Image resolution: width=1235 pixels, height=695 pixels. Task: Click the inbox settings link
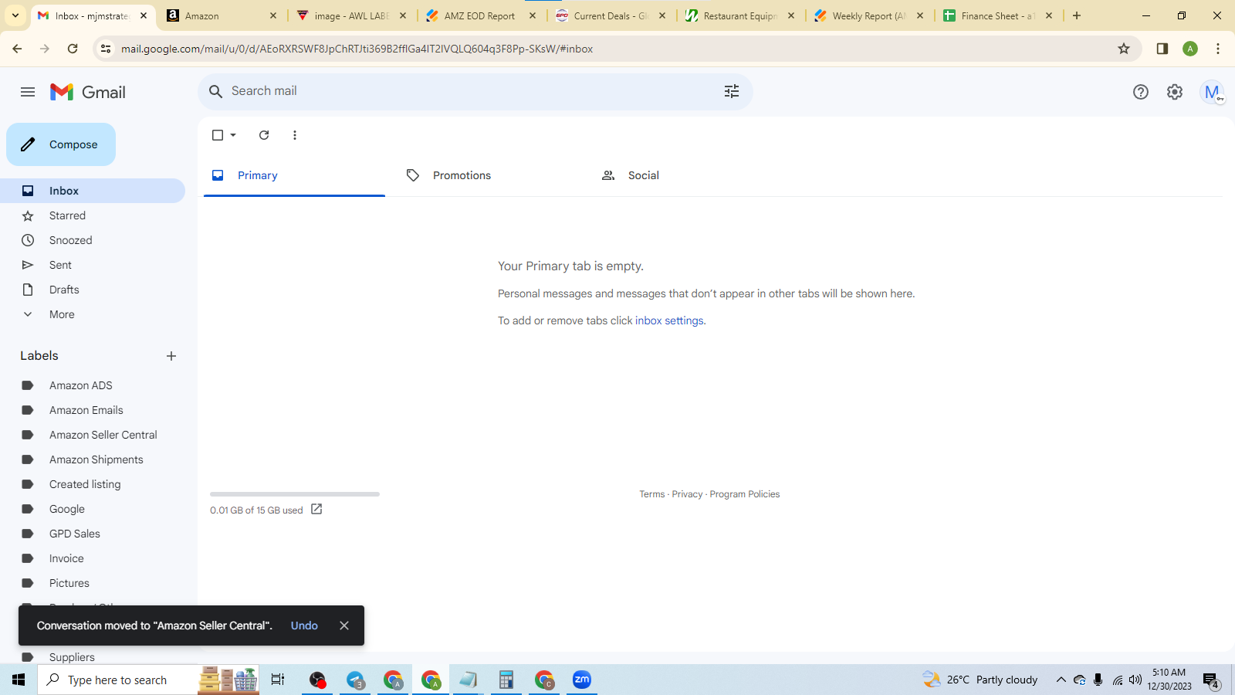669,320
